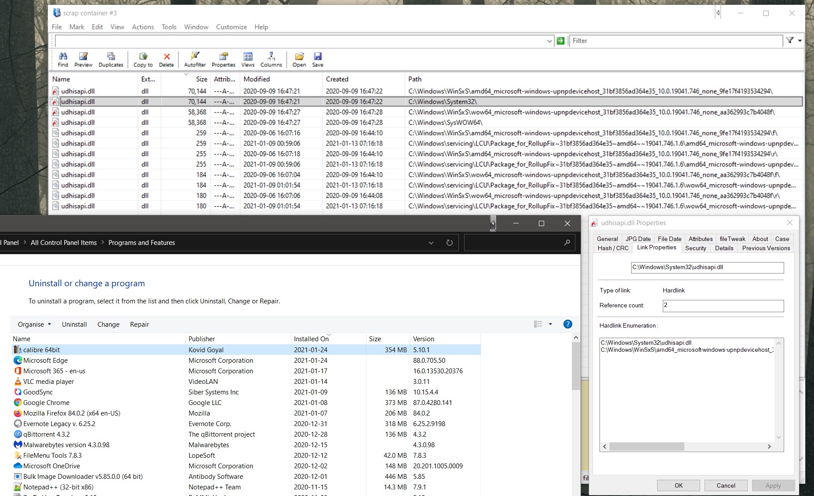Click the Reference count field
The image size is (814, 496).
pos(723,306)
